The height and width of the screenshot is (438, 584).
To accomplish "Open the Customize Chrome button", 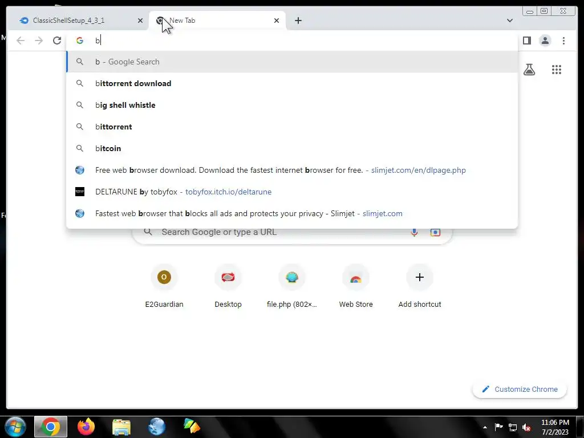I will coord(520,389).
